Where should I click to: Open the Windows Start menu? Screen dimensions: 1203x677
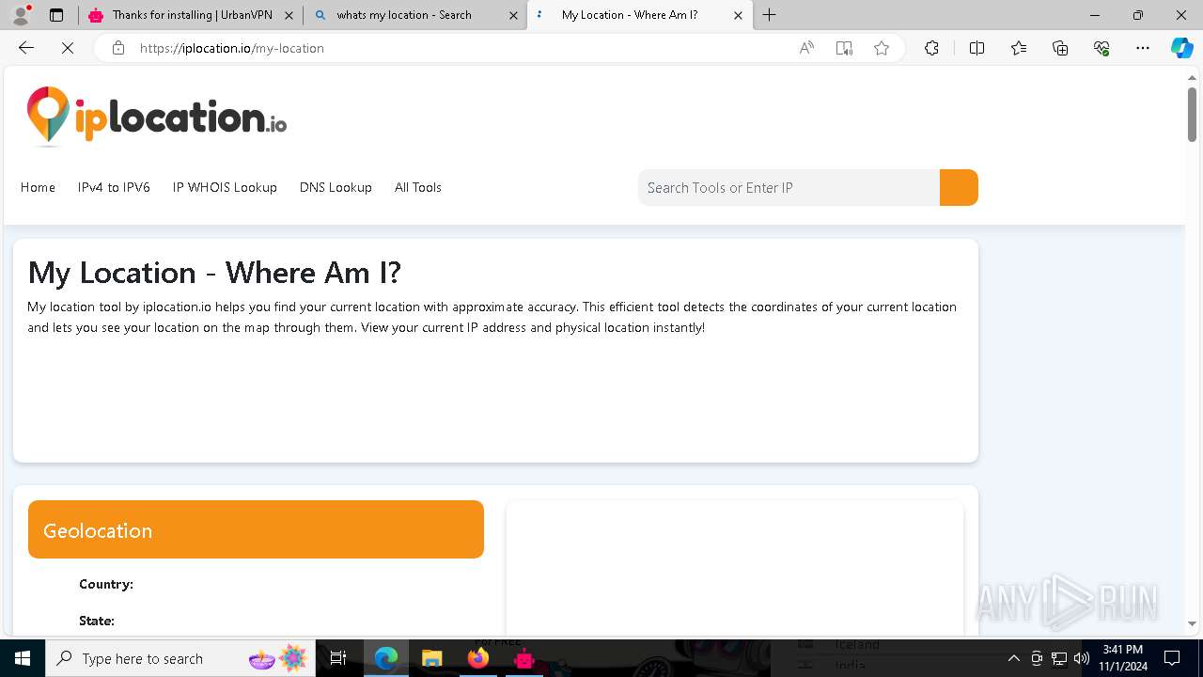tap(23, 658)
